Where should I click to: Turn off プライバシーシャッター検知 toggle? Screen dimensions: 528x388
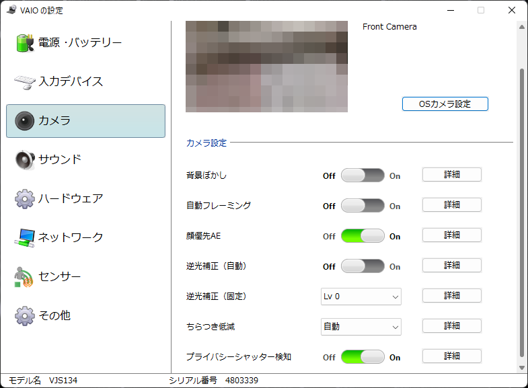pyautogui.click(x=363, y=357)
